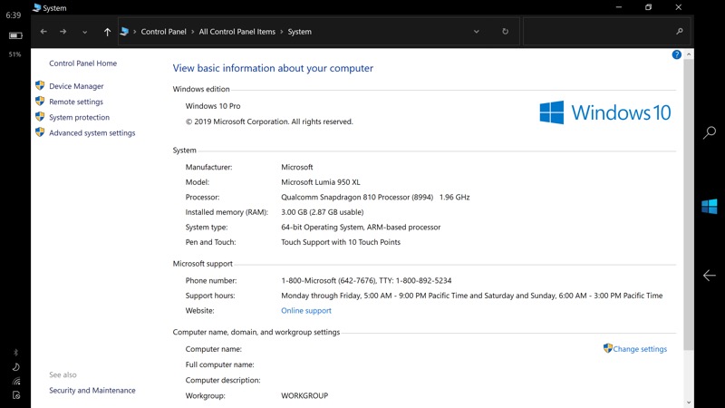
Task: Click the 64-bit Operating System value
Action: tap(361, 228)
